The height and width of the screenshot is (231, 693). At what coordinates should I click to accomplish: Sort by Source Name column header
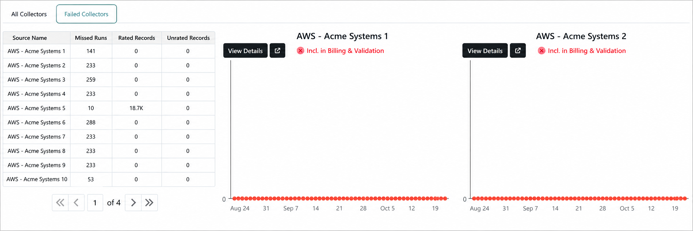point(36,38)
